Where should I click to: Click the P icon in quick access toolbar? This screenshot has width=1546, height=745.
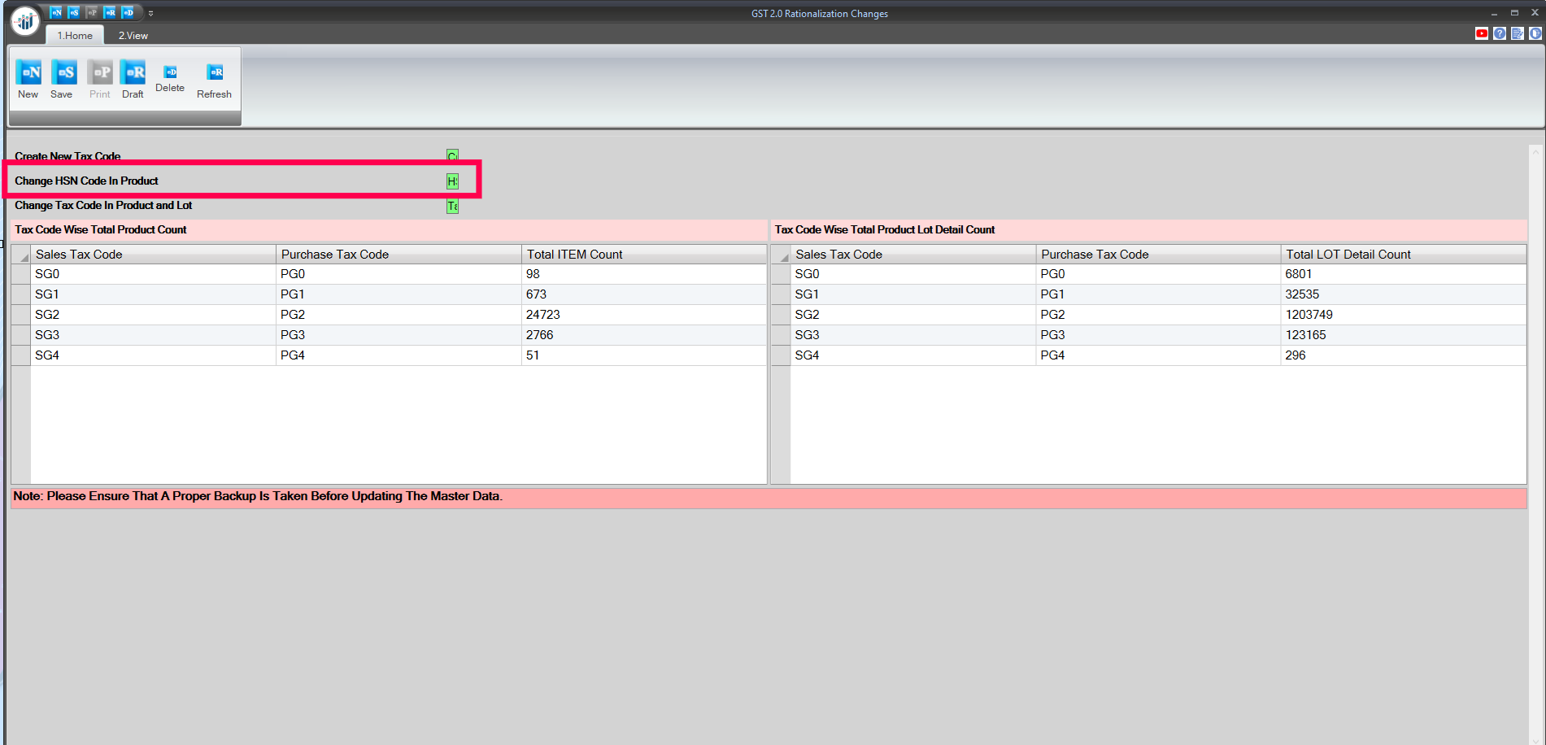92,12
